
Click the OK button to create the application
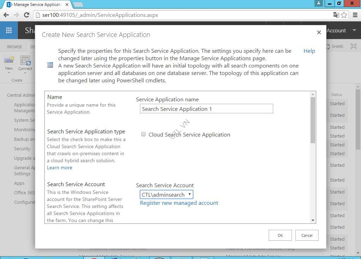[280, 235]
